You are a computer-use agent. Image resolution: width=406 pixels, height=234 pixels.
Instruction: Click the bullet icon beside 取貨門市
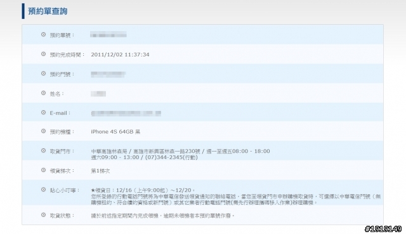pyautogui.click(x=44, y=151)
